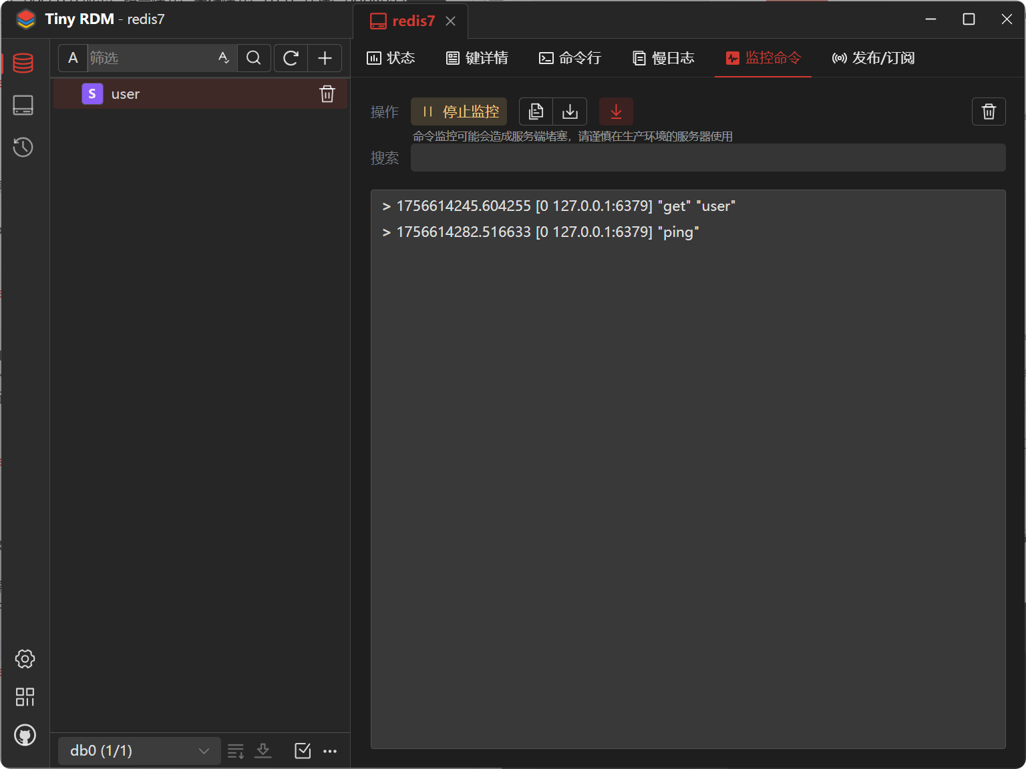The image size is (1026, 769).
Task: Click the 搜索 search input field
Action: click(708, 158)
